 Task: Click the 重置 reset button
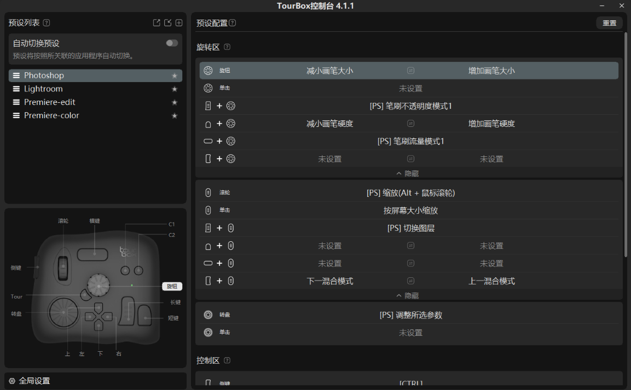point(609,23)
